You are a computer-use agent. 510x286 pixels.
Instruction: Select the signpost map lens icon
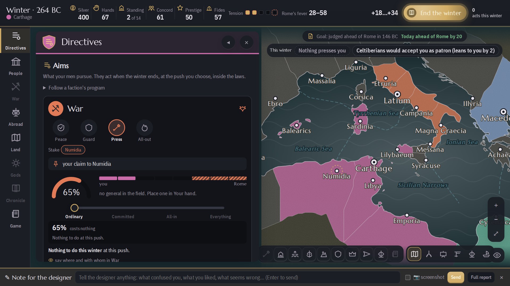click(x=457, y=254)
